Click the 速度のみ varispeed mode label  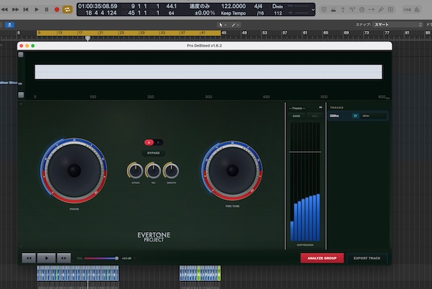199,6
